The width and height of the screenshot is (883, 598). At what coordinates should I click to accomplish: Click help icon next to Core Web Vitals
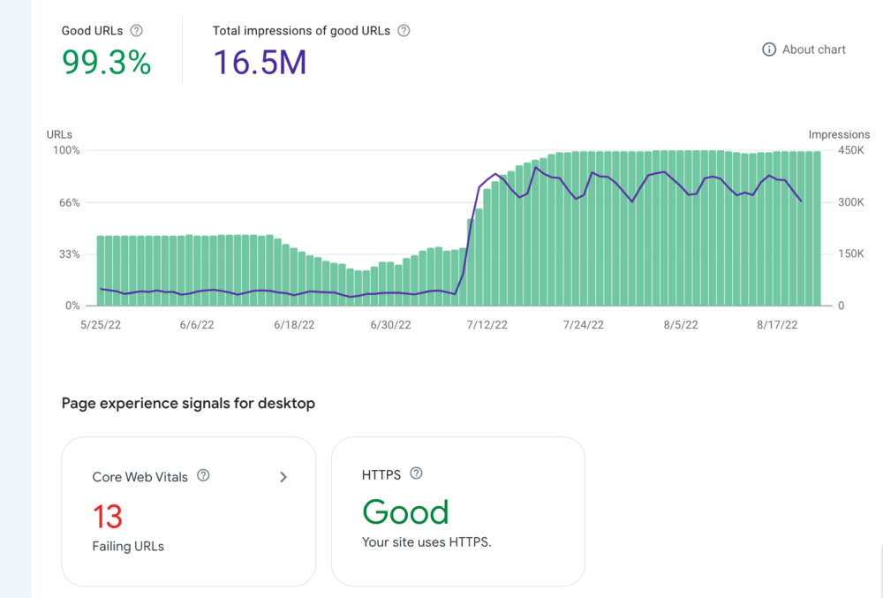coord(203,476)
